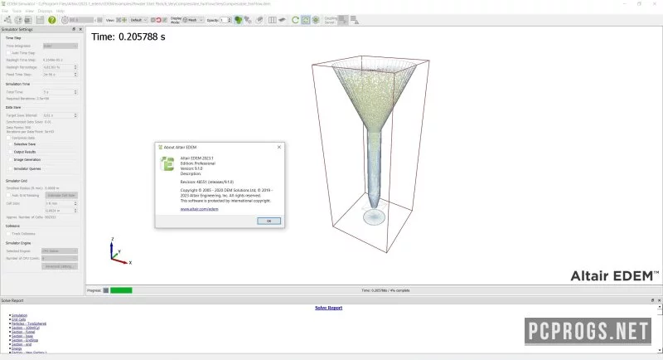Toggle the Image Generation checkbox
Image resolution: width=663 pixels, height=360 pixels.
[x=11, y=160]
